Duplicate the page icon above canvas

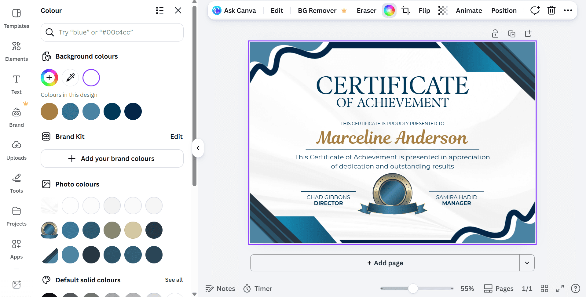coord(512,34)
